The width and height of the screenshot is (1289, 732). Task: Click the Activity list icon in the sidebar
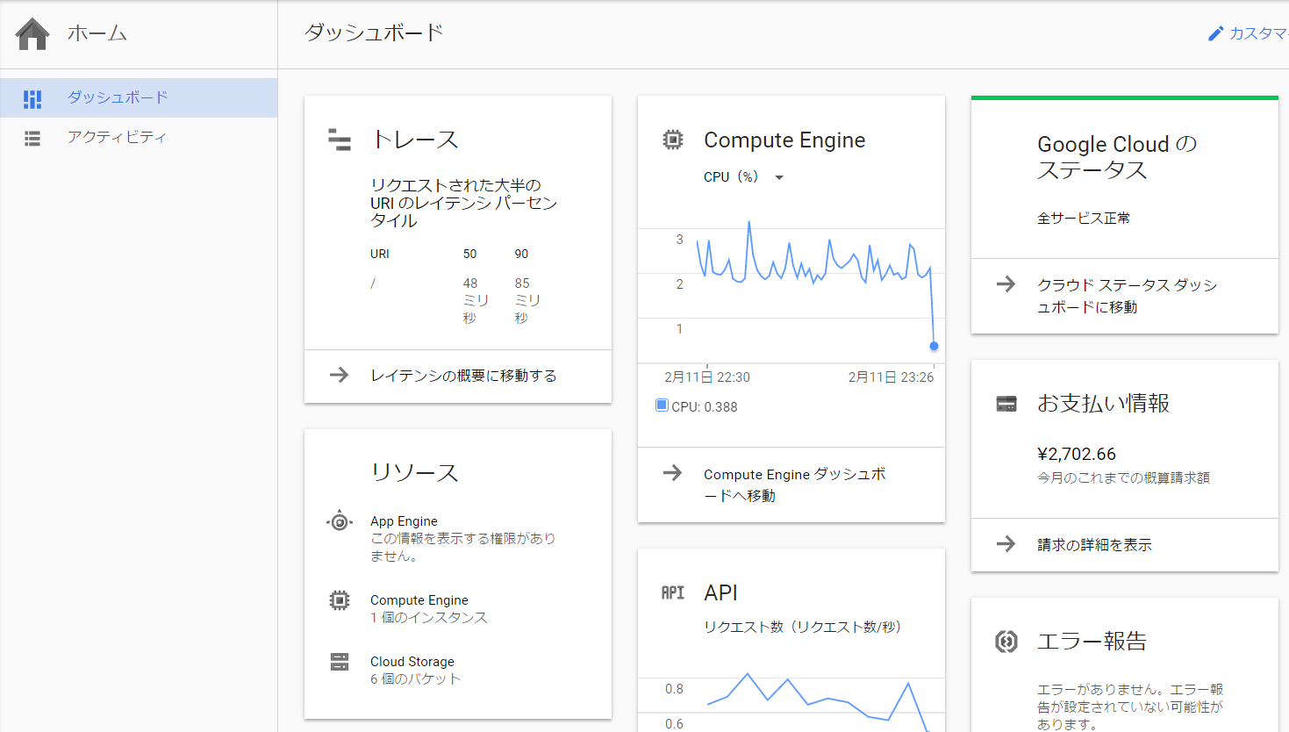[32, 138]
